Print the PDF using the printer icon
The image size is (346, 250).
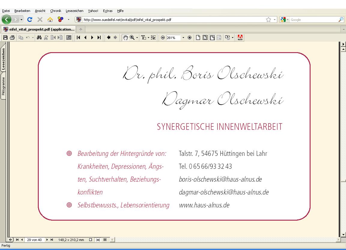pyautogui.click(x=12, y=38)
